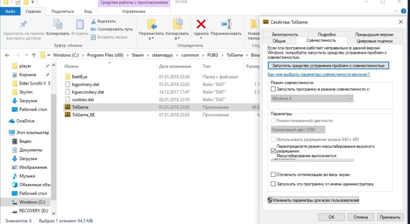
Task: Click the New folder icon
Action: point(253,24)
